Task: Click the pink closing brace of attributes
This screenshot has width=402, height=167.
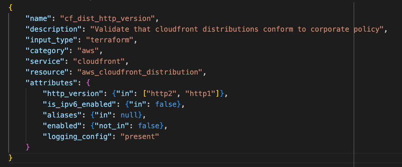Action: tap(28, 147)
